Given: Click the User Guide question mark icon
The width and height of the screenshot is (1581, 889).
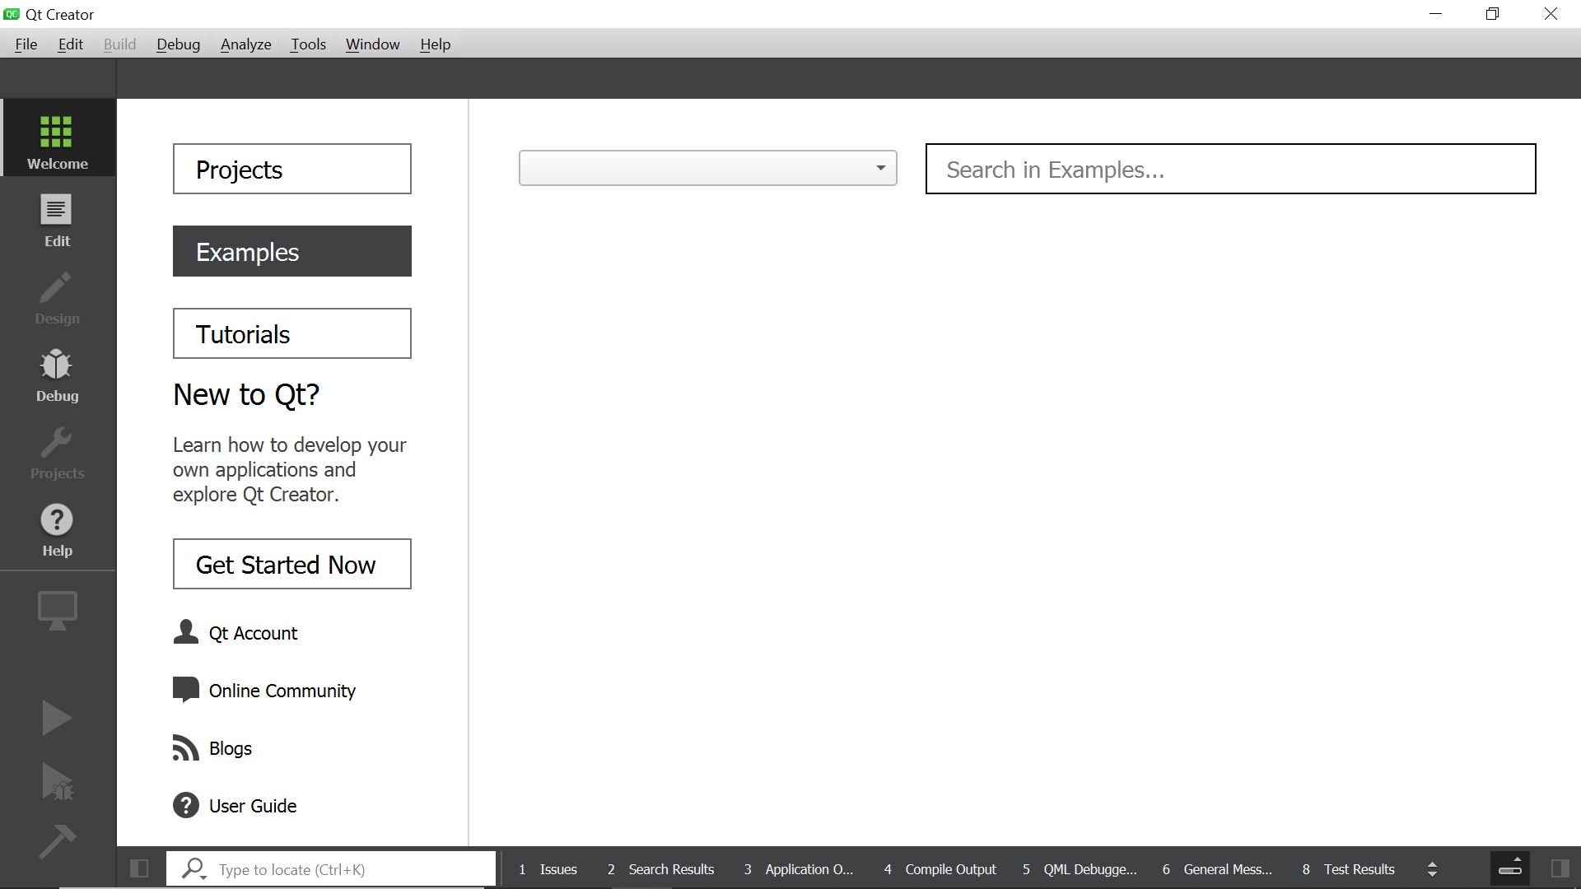Looking at the screenshot, I should pos(186,805).
